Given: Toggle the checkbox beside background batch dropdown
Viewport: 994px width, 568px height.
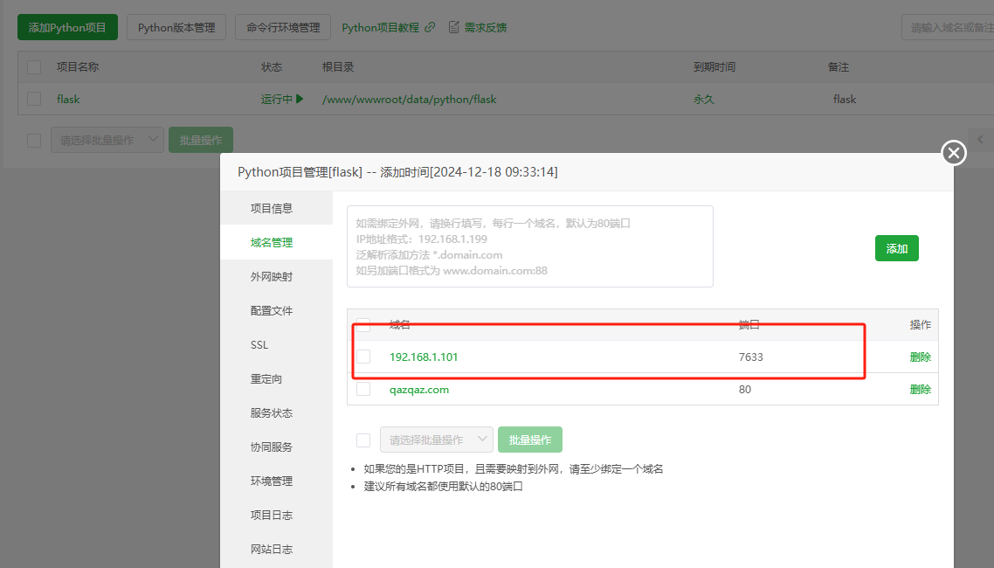Looking at the screenshot, I should tap(34, 140).
